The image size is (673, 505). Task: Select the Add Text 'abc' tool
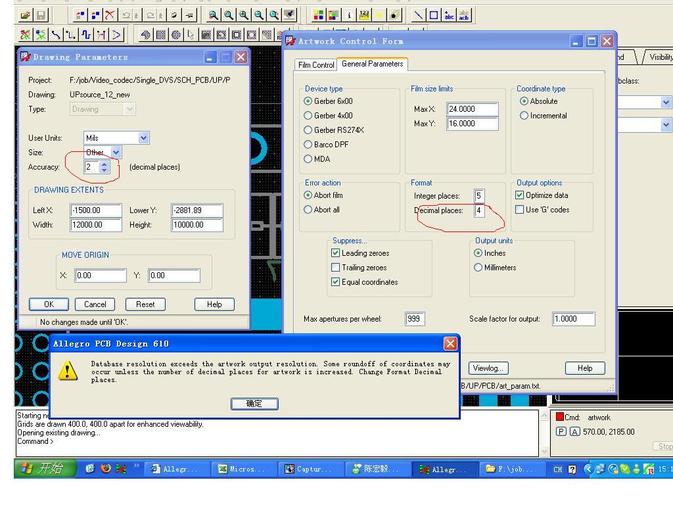(x=449, y=16)
